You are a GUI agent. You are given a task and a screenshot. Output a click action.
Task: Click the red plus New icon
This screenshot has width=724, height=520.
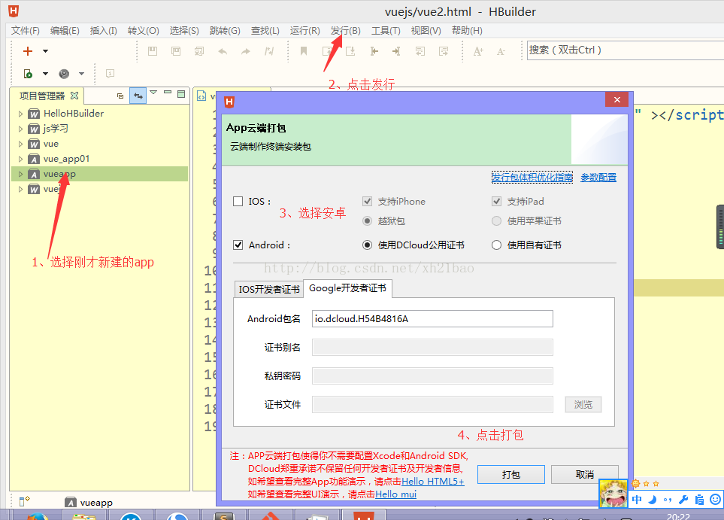28,51
